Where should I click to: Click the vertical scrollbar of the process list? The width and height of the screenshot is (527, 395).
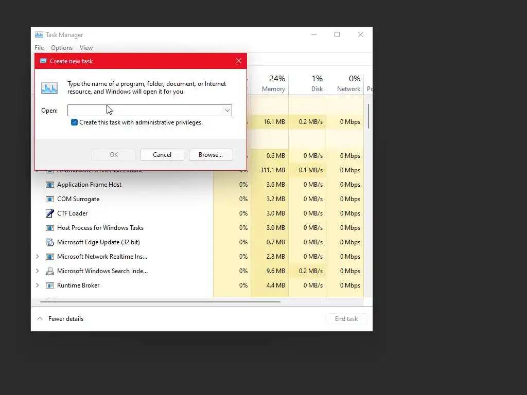tap(368, 116)
